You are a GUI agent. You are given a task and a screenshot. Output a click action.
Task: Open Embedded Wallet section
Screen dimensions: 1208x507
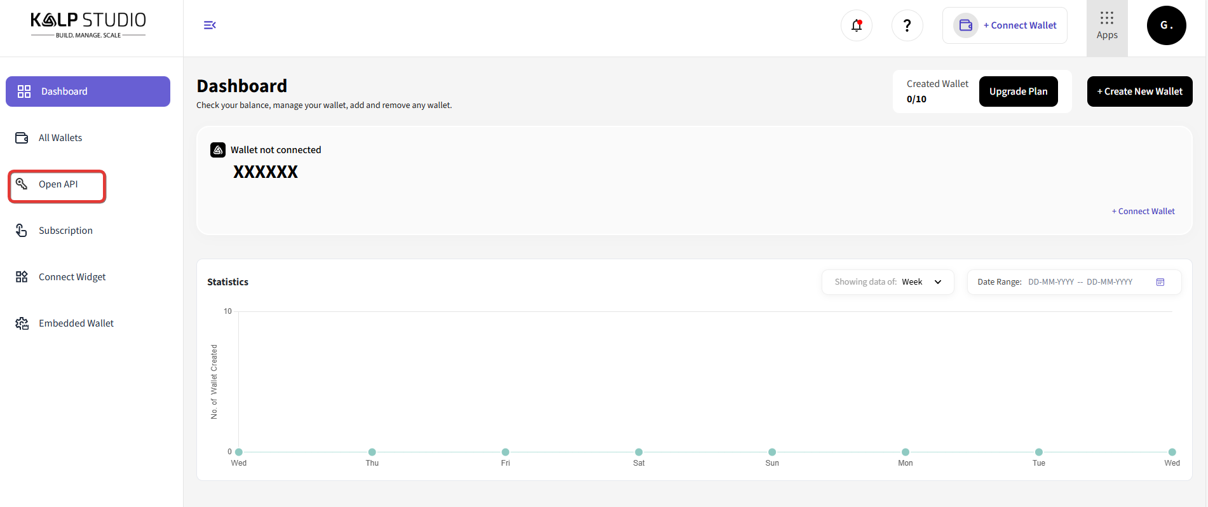coord(76,323)
